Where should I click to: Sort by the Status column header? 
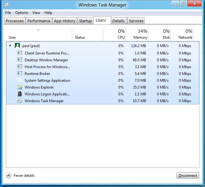click(87, 34)
